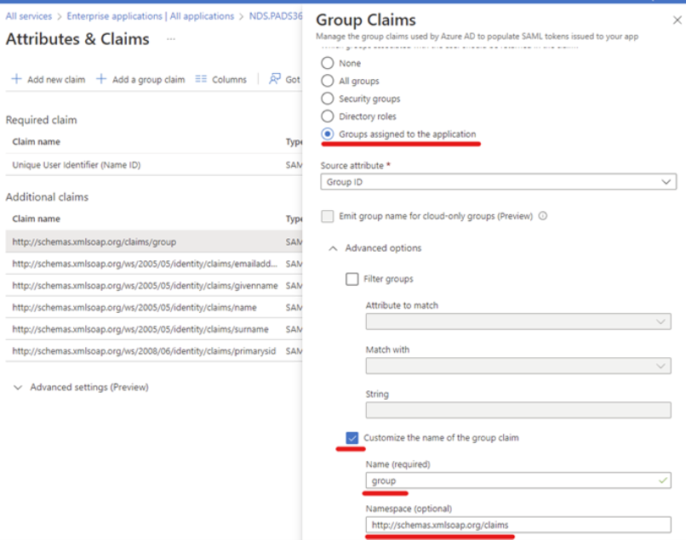Click the plus icon for Add new claim
The image size is (686, 540).
coord(17,79)
